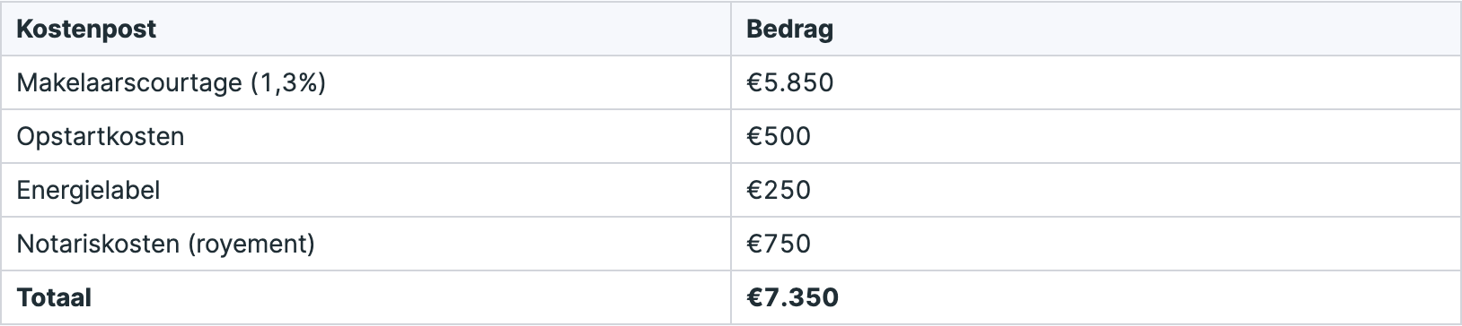Click the bold €7.350 total amount

pos(793,297)
